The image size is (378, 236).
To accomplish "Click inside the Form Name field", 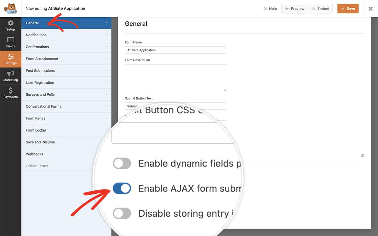I will point(175,50).
